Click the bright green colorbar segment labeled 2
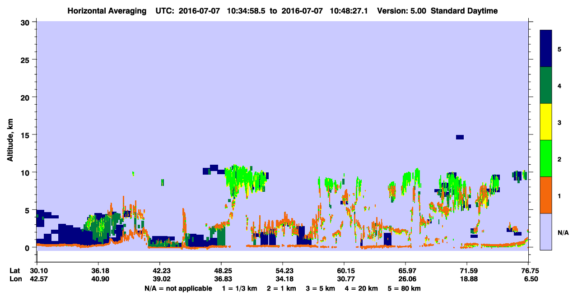Viewport: 587px width, 301px height. click(546, 158)
